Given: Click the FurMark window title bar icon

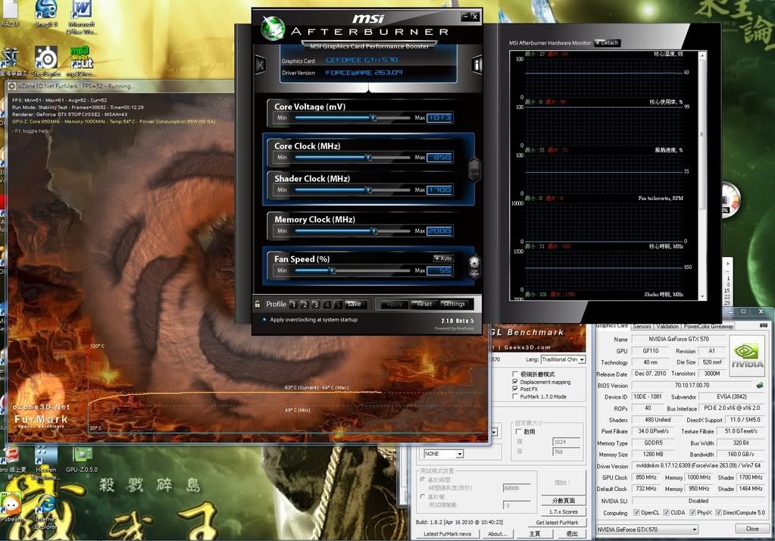Looking at the screenshot, I should (12, 86).
